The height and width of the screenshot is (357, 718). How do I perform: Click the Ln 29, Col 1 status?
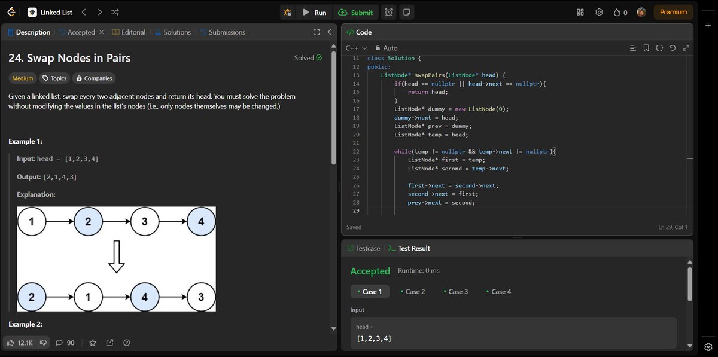point(673,227)
